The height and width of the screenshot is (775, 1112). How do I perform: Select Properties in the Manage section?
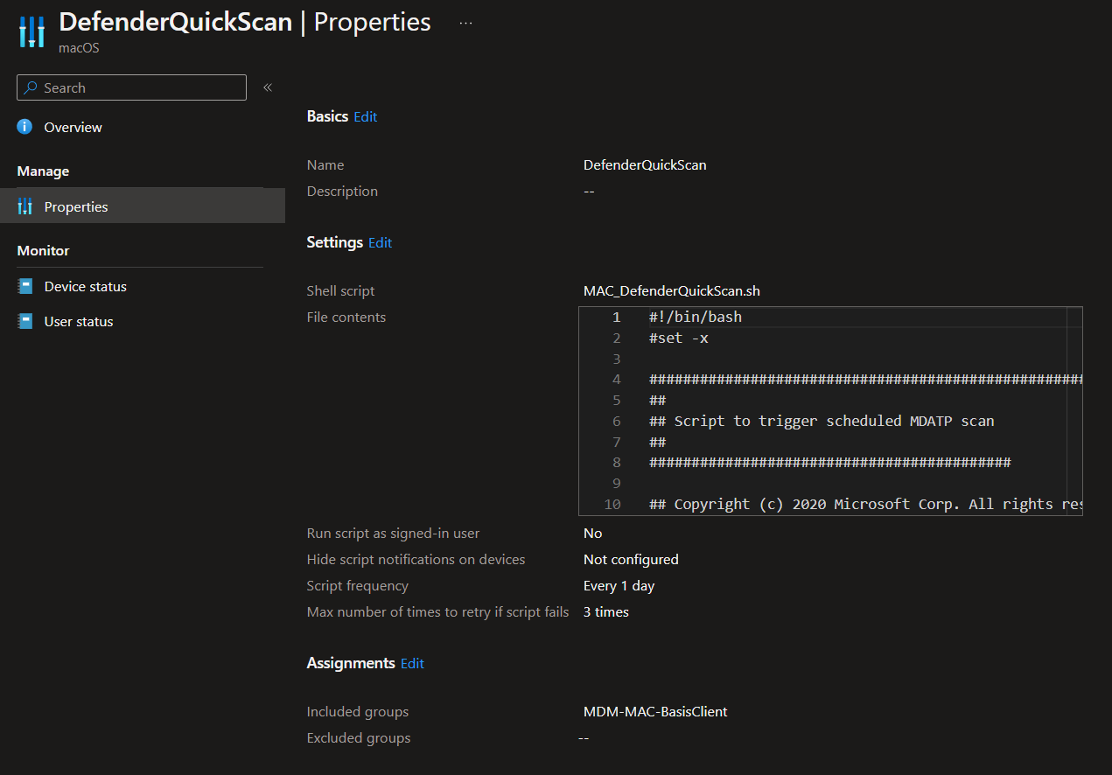[x=76, y=206]
